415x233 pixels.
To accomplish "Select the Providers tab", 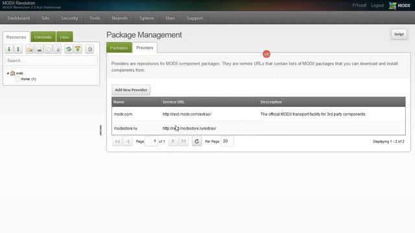I will (145, 47).
